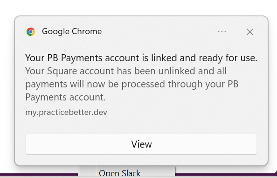Viewport: 277px width, 178px height.
Task: Click the word 'Square' in the notification body
Action: [x=62, y=71]
